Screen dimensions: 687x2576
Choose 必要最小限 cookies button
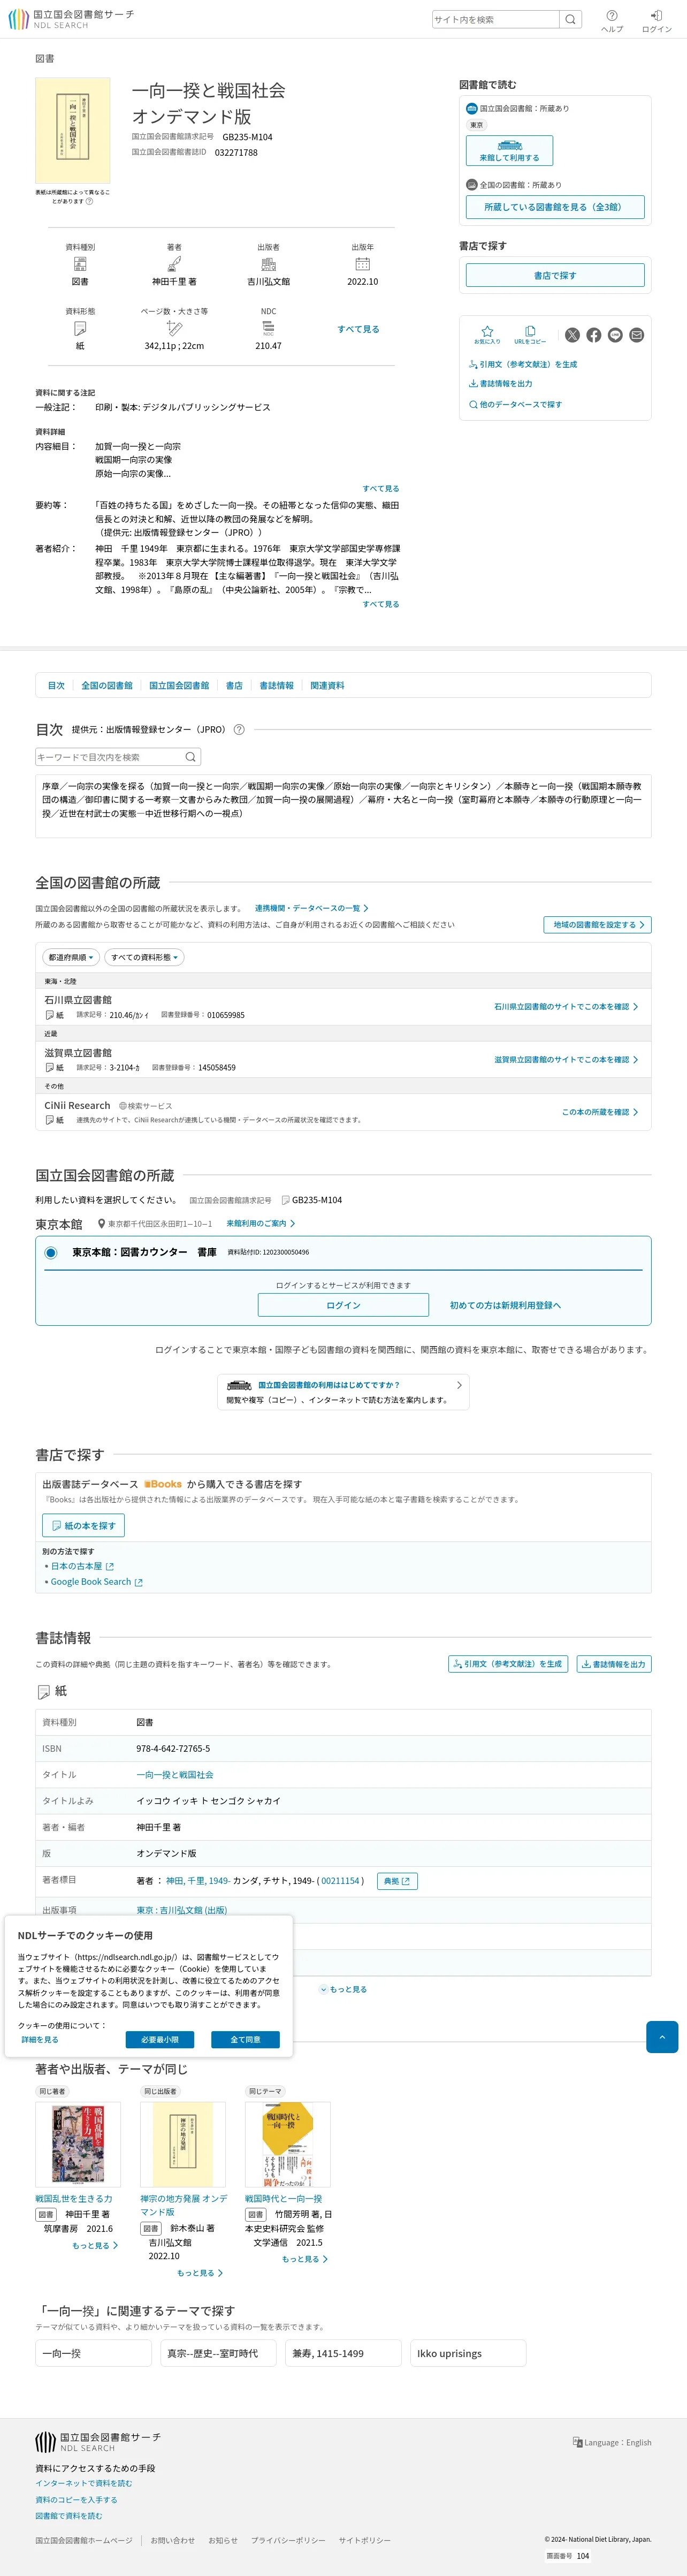click(x=160, y=2039)
